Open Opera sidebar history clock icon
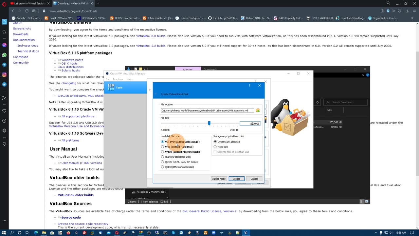Screen dimensions: 419x236 click(4, 121)
